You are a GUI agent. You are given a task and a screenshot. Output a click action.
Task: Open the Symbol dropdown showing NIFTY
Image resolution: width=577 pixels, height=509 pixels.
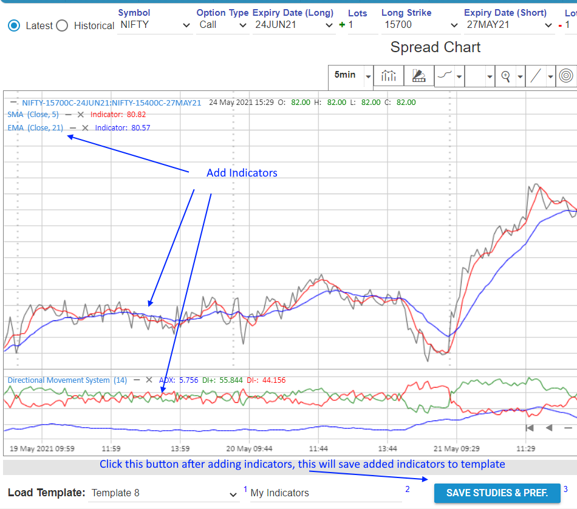[x=154, y=25]
